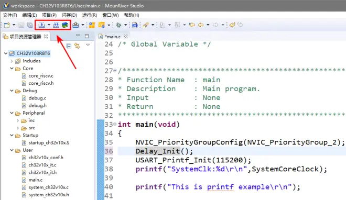Open the 项目(P) menu
Image resolution: width=346 pixels, height=200 pixels.
(x=49, y=15)
